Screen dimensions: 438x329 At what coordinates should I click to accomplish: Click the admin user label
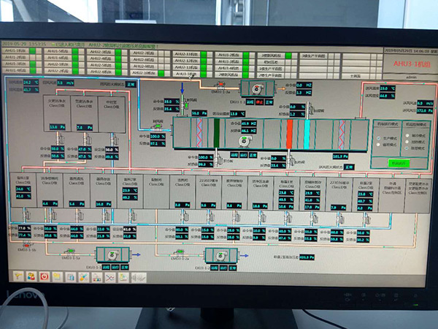(x=411, y=77)
